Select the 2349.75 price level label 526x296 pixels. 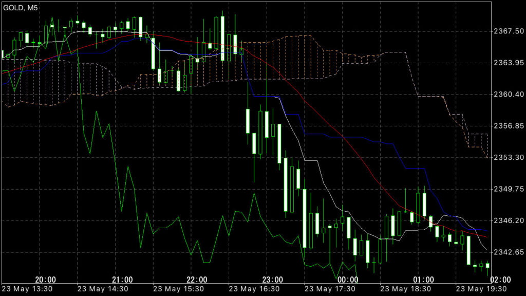[509, 189]
